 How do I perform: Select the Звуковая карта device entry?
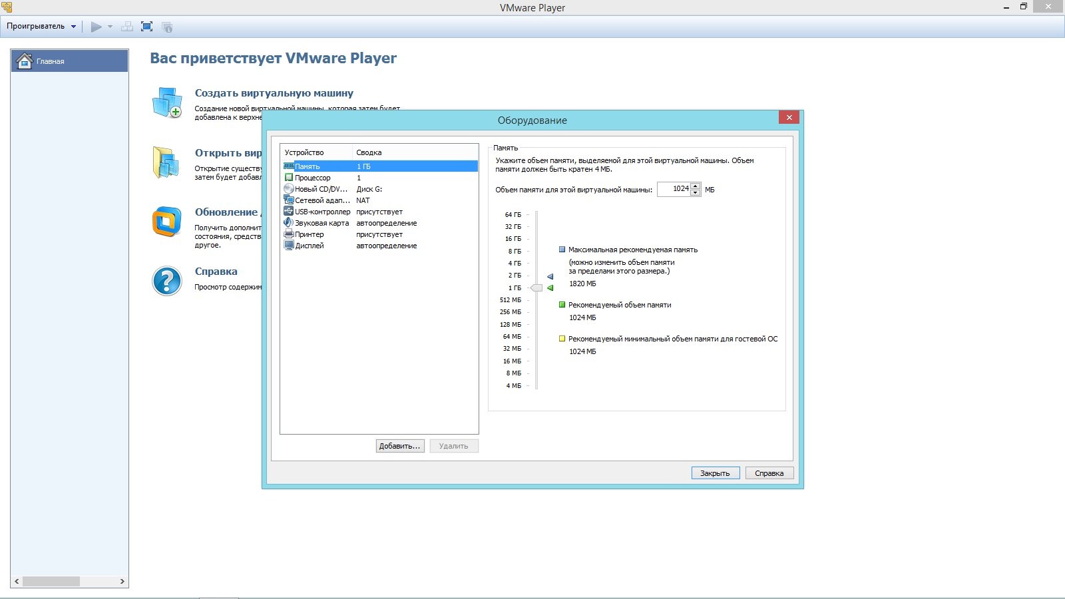coord(321,223)
